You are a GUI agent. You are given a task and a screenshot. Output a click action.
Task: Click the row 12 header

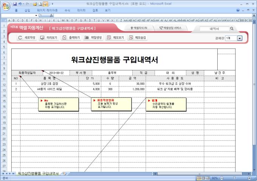pos(4,85)
